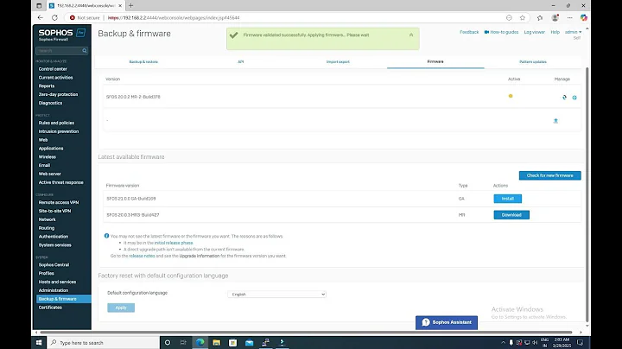Click the yellow Active status indicator
This screenshot has width=622, height=349.
click(511, 96)
